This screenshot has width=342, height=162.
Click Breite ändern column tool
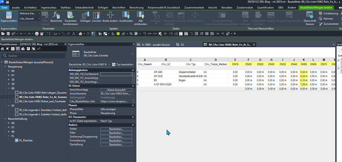110,17
